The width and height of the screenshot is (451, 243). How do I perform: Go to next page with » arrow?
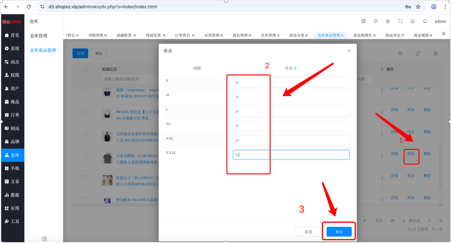[364, 221]
